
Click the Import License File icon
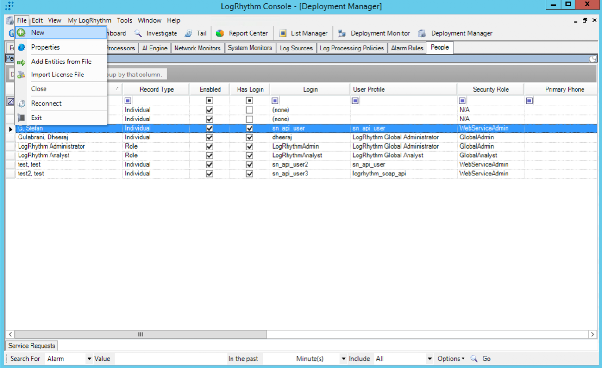pos(21,75)
